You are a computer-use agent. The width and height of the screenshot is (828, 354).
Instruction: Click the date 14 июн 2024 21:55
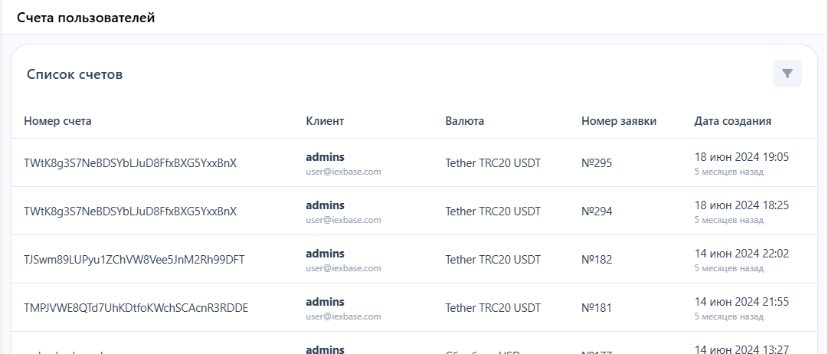point(741,302)
